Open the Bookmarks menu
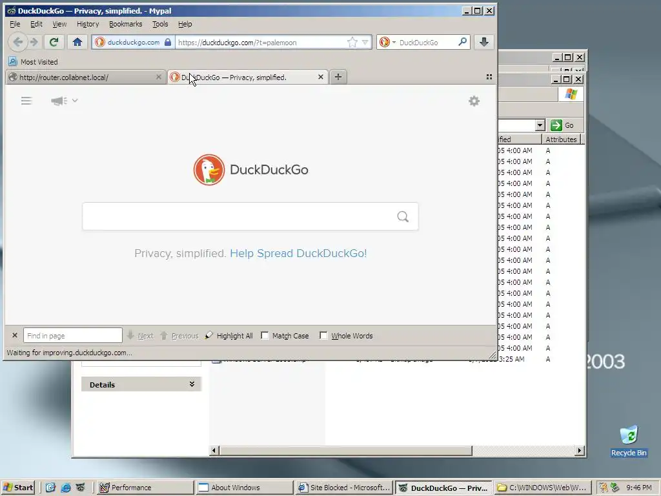This screenshot has width=661, height=496. coord(126,24)
